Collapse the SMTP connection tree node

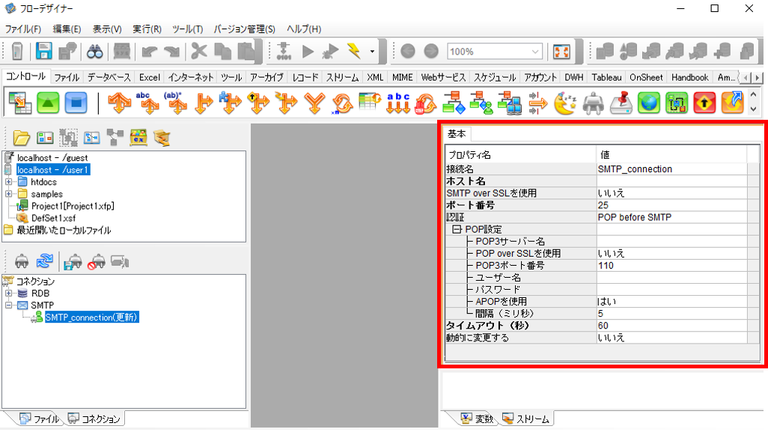9,305
